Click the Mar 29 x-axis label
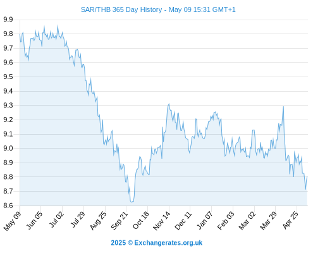This screenshot has width=313, height=253. pyautogui.click(x=268, y=221)
